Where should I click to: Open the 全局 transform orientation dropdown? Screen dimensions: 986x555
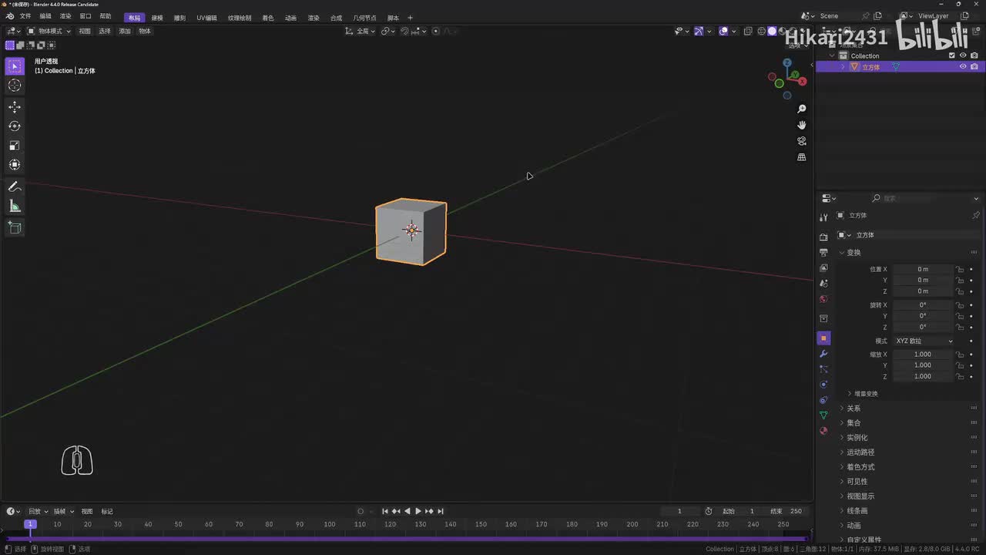(361, 31)
